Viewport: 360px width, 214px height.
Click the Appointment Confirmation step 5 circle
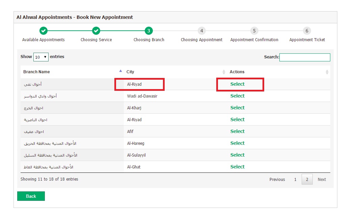[254, 30]
